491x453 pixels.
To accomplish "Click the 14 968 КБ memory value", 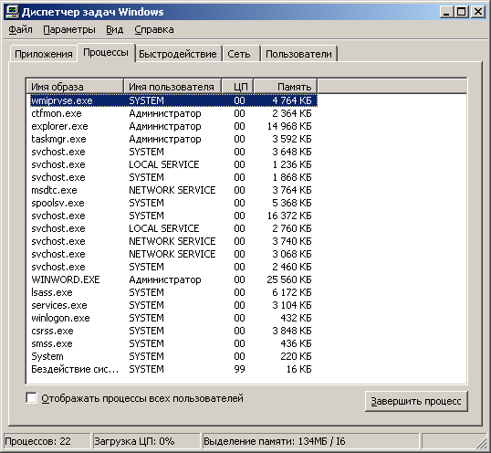I will 289,126.
